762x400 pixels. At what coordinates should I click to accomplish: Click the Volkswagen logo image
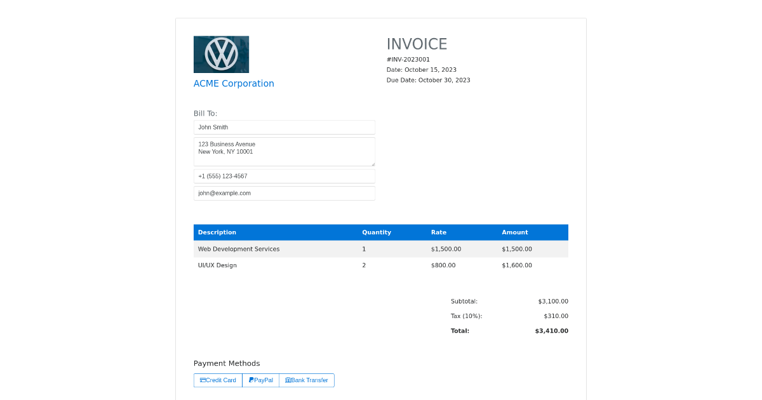221,54
